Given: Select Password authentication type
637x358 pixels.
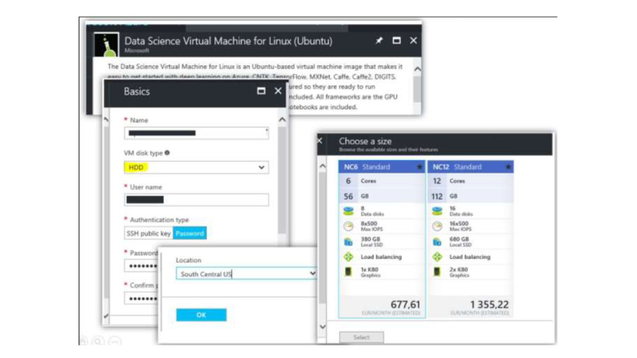Looking at the screenshot, I should coord(190,234).
